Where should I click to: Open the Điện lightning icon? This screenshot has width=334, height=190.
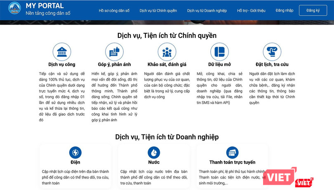75,153
